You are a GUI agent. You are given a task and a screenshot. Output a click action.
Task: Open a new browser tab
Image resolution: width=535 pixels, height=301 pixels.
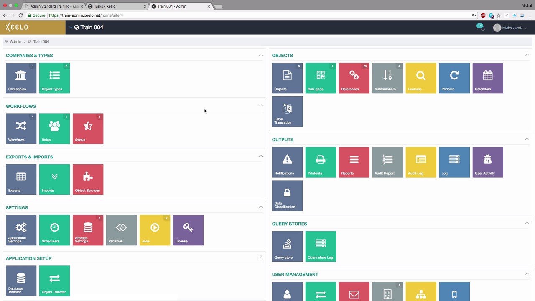pyautogui.click(x=218, y=7)
